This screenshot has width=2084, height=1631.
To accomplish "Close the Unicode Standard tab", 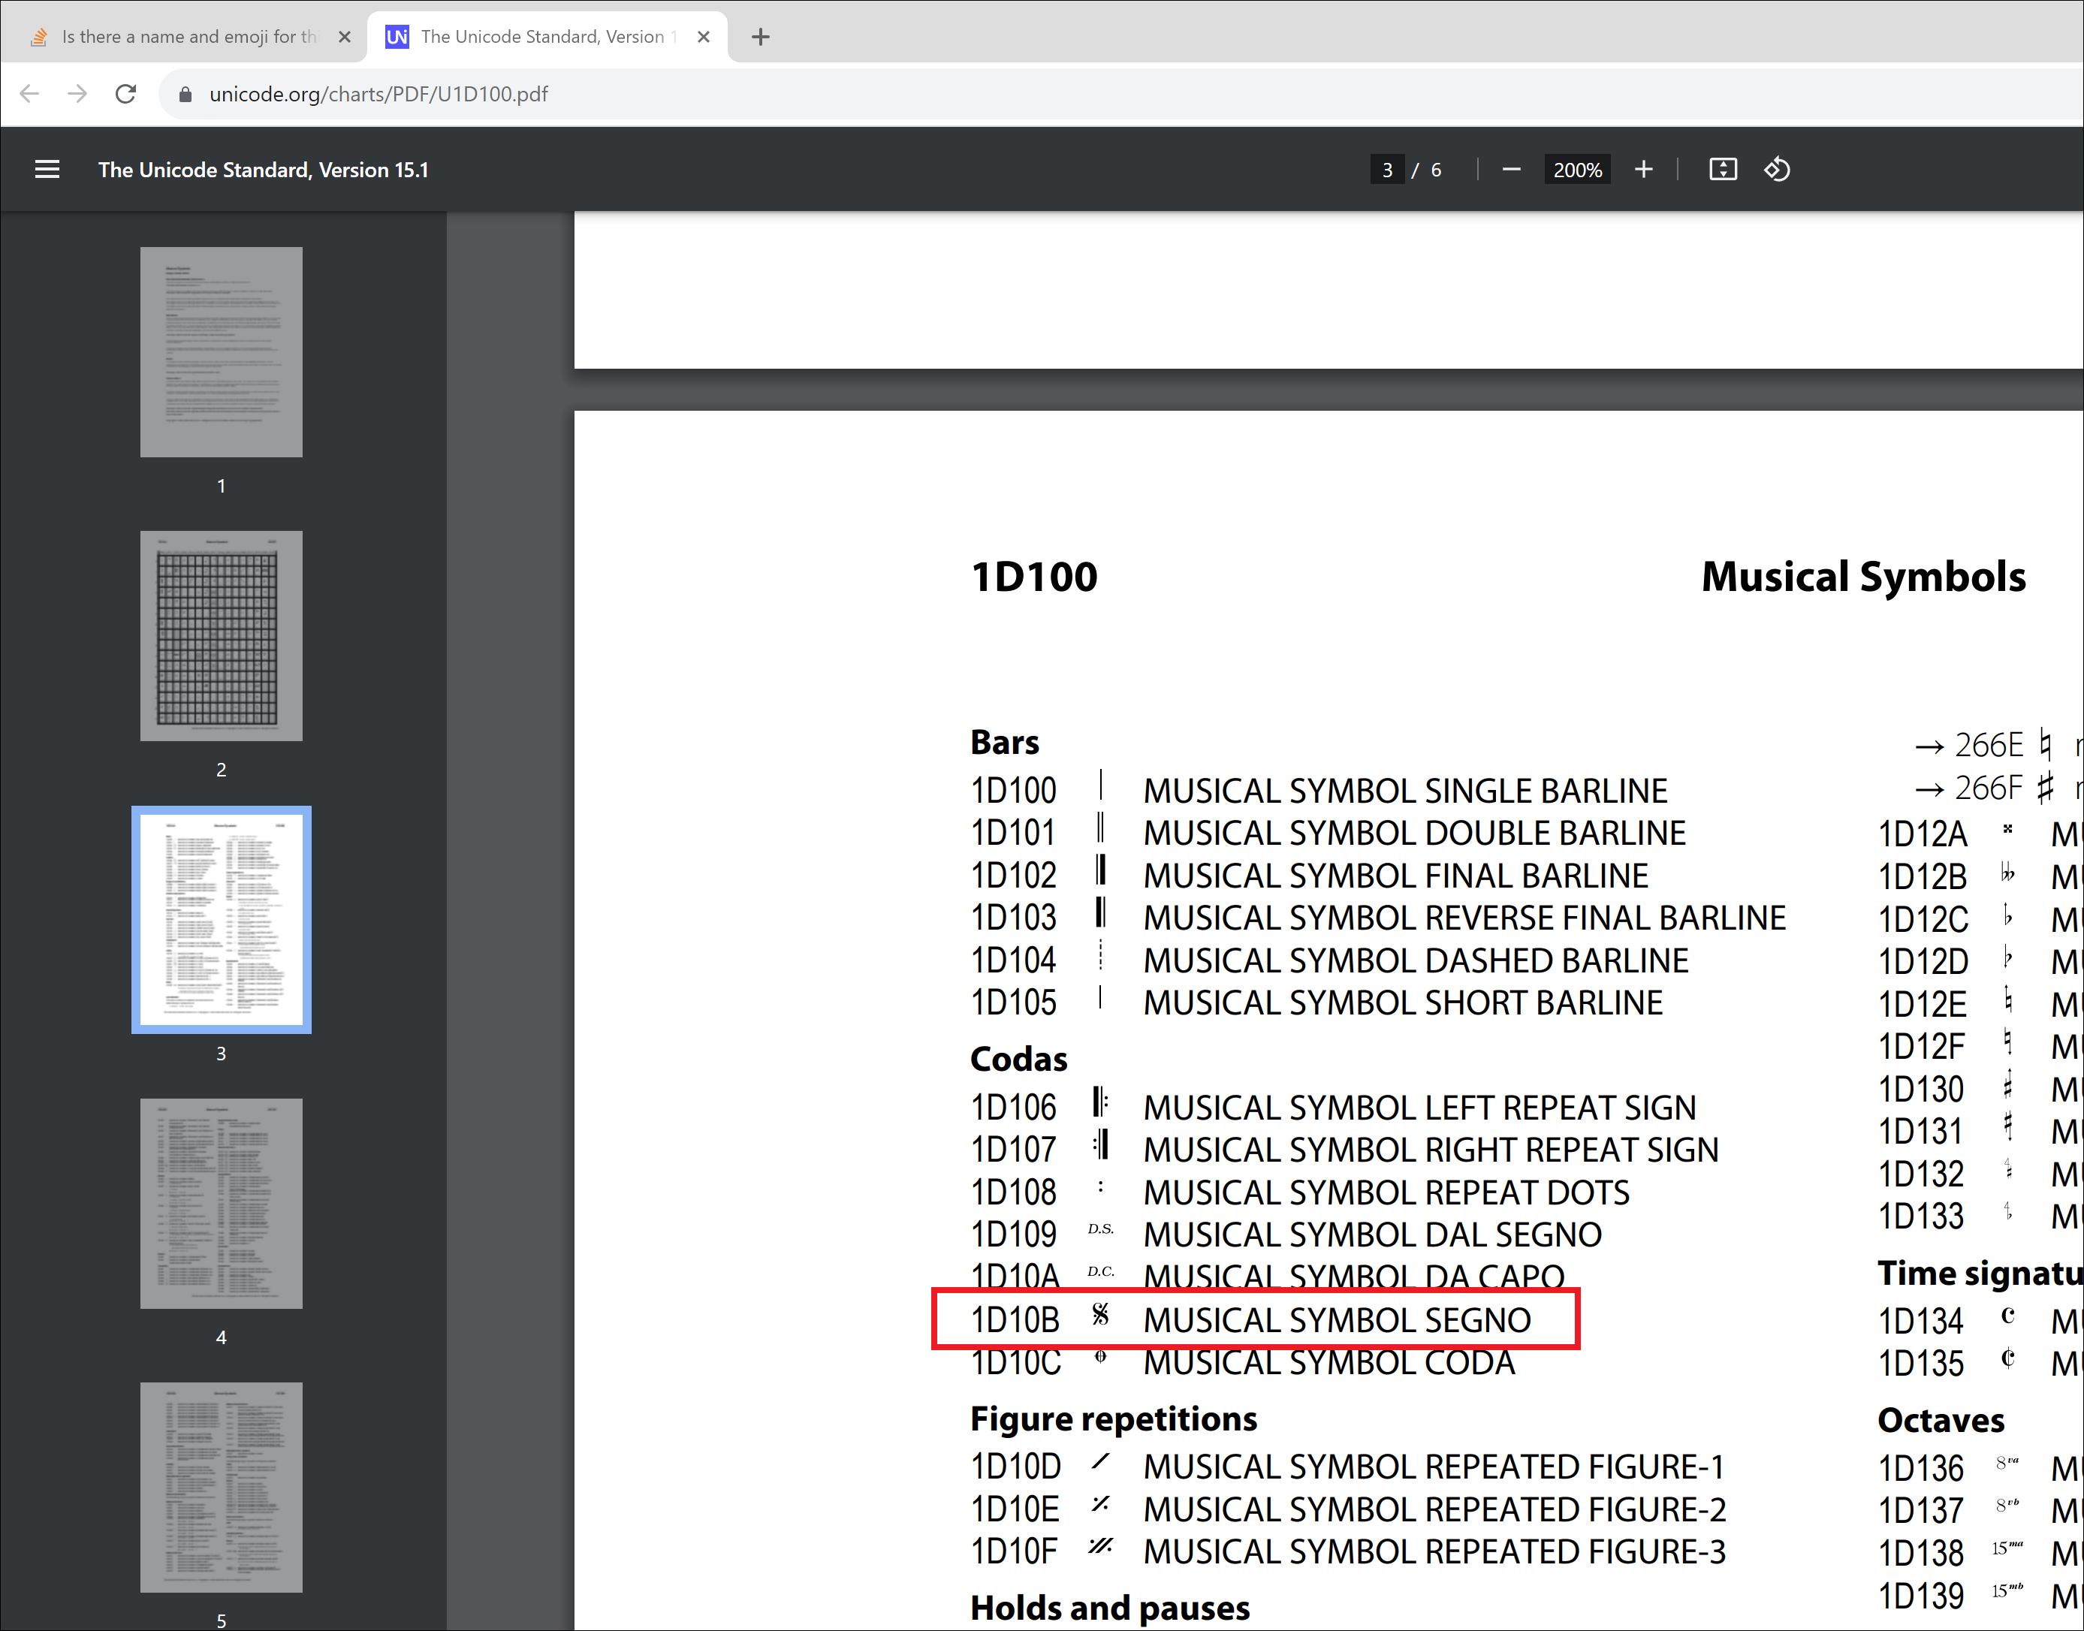I will tap(704, 38).
